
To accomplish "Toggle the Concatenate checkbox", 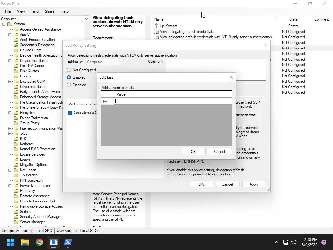I will click(70, 113).
